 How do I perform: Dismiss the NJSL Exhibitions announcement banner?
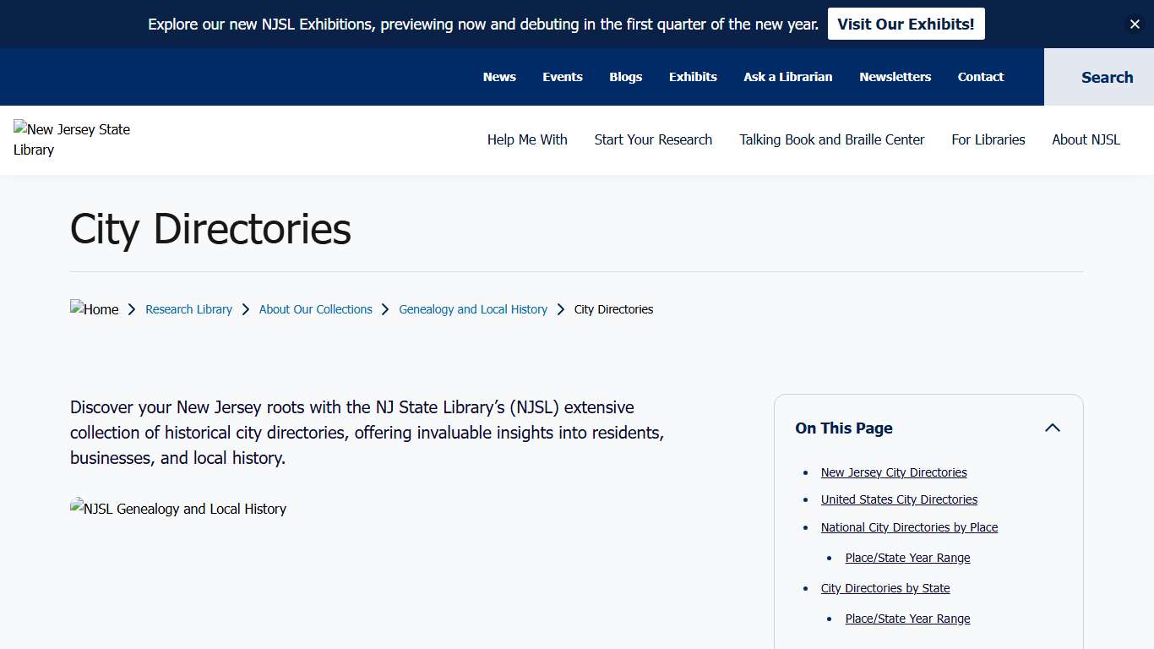(x=1135, y=24)
